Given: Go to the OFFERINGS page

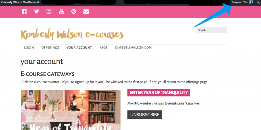Looking at the screenshot, I should click(50, 48).
